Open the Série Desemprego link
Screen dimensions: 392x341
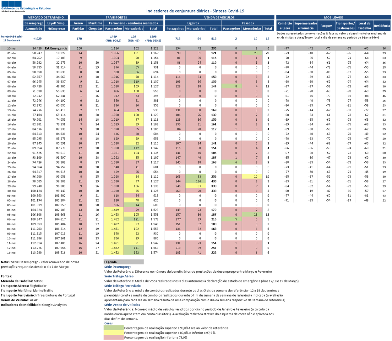118,267
